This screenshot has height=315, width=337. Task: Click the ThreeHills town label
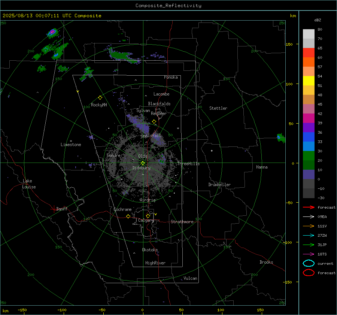tap(188, 164)
